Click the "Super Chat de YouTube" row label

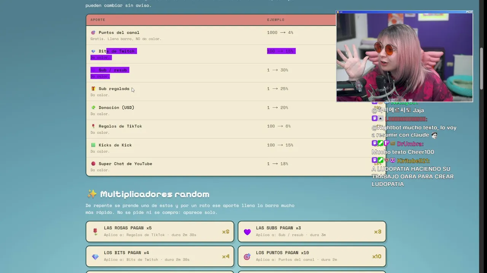126,164
